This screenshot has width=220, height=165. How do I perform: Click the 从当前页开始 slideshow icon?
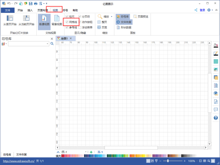point(26,18)
